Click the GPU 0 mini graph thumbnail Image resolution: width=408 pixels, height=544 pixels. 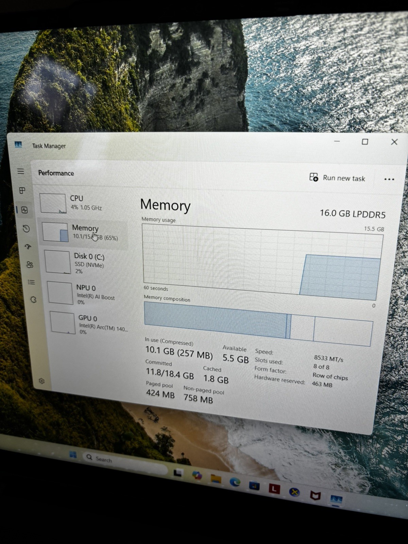coord(63,323)
